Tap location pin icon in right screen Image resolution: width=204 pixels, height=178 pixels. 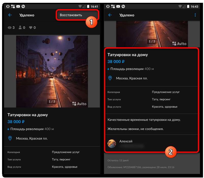pyautogui.click(x=110, y=78)
